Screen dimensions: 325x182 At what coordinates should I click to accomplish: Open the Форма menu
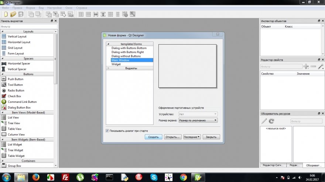[x=30, y=8]
